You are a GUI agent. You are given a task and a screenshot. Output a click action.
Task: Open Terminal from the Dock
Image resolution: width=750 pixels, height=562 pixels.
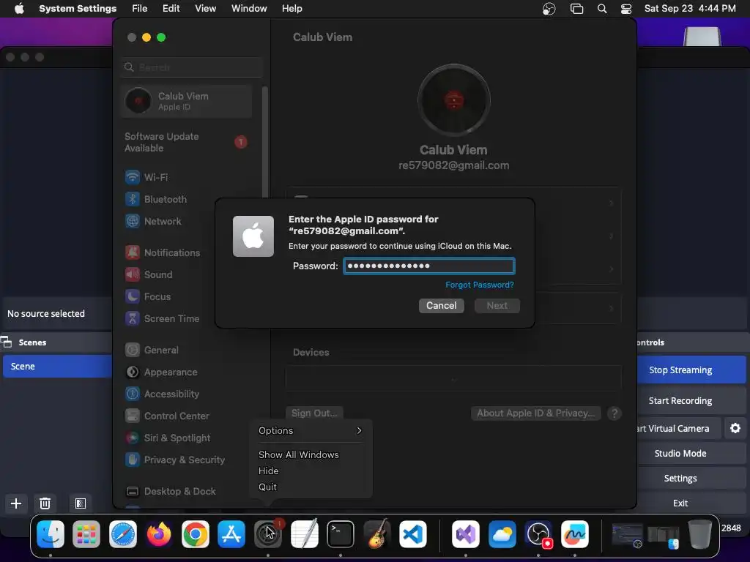pos(341,533)
